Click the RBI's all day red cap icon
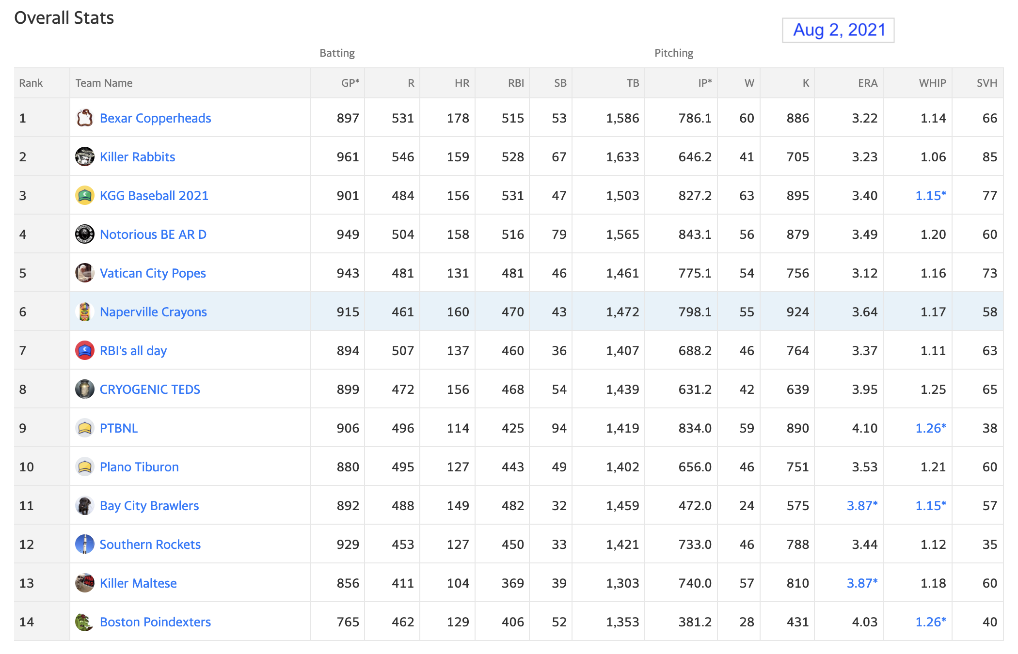Viewport: 1018px width, 654px height. click(x=85, y=350)
